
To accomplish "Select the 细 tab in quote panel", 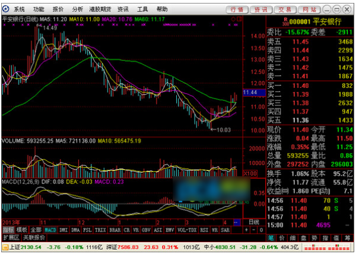I will point(293,238).
